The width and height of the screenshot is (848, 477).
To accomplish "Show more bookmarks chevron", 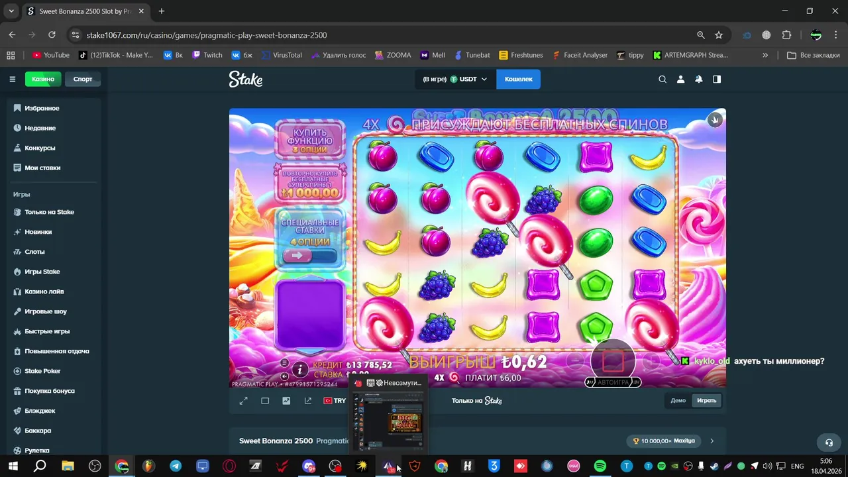I will pyautogui.click(x=765, y=55).
